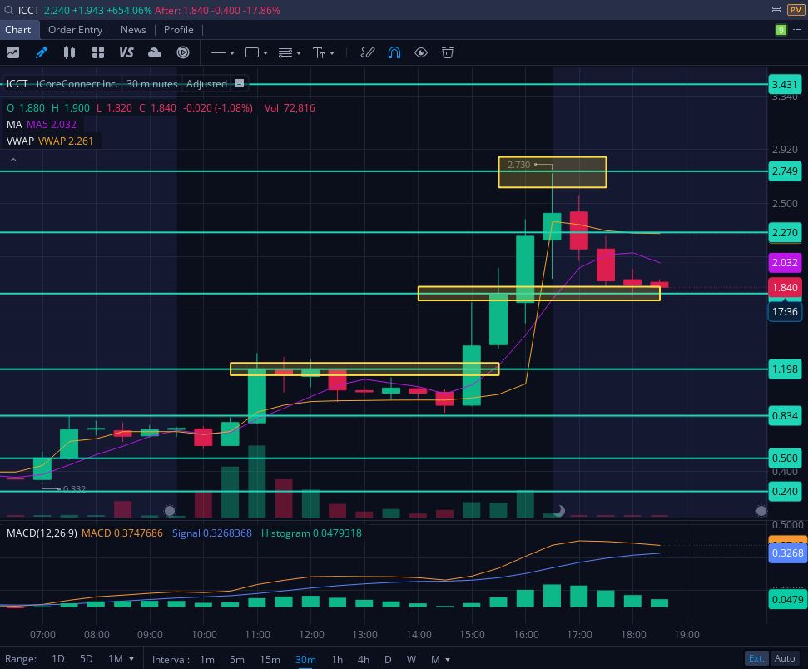Image resolution: width=808 pixels, height=669 pixels.
Task: Click the VWAP 2.261 indicator label
Action: pos(66,141)
